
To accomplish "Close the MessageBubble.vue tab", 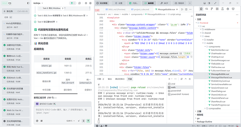I will [x=177, y=9].
